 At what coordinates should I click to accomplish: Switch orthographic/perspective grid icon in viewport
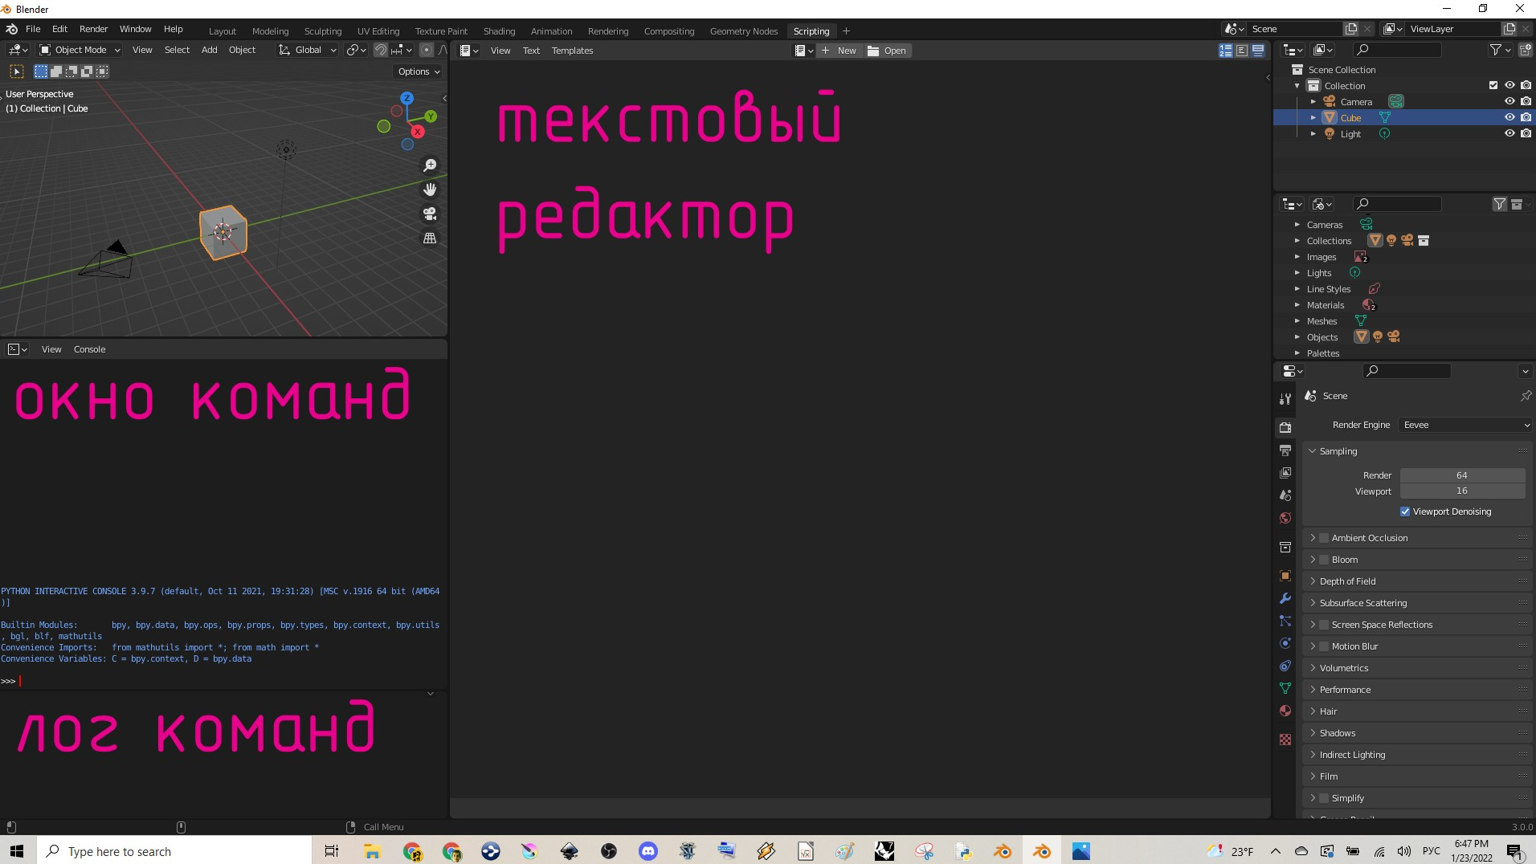pos(430,238)
